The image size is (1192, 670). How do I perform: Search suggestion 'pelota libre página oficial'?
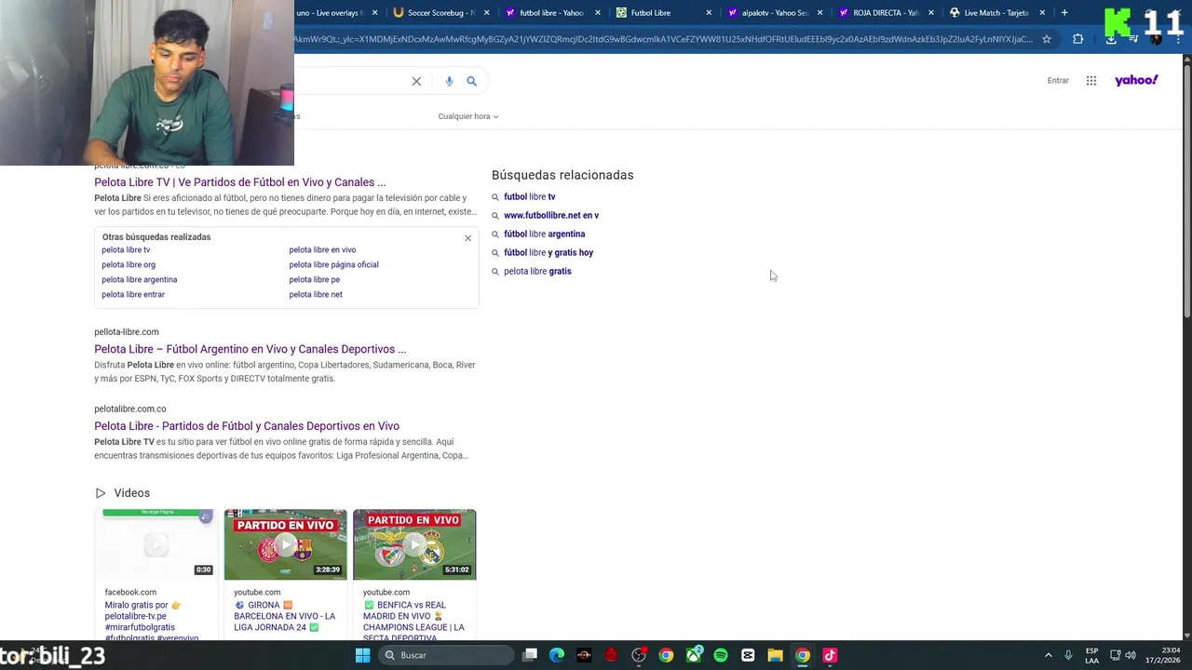point(333,264)
